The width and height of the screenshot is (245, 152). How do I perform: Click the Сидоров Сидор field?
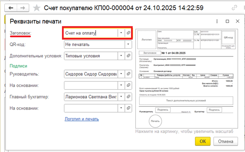(91, 74)
